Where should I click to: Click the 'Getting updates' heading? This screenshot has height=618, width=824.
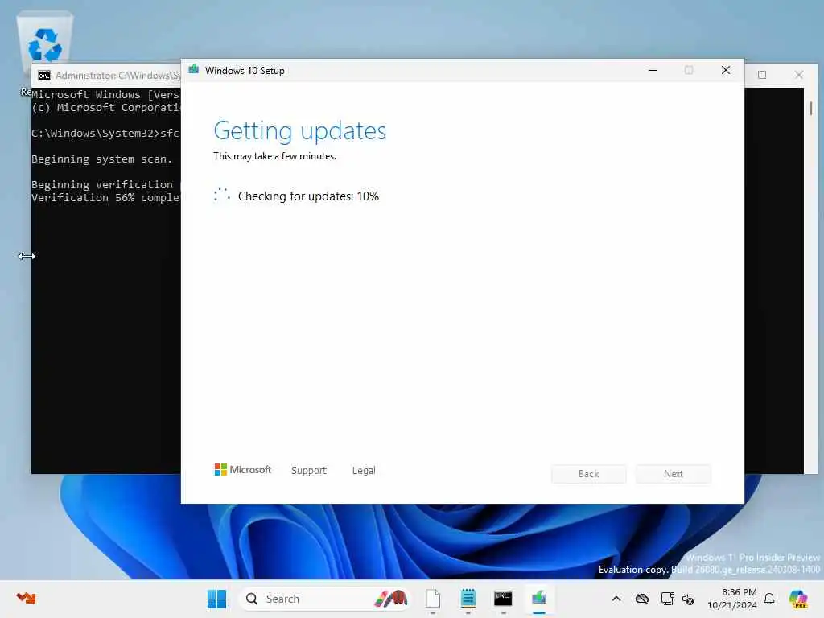pyautogui.click(x=299, y=130)
